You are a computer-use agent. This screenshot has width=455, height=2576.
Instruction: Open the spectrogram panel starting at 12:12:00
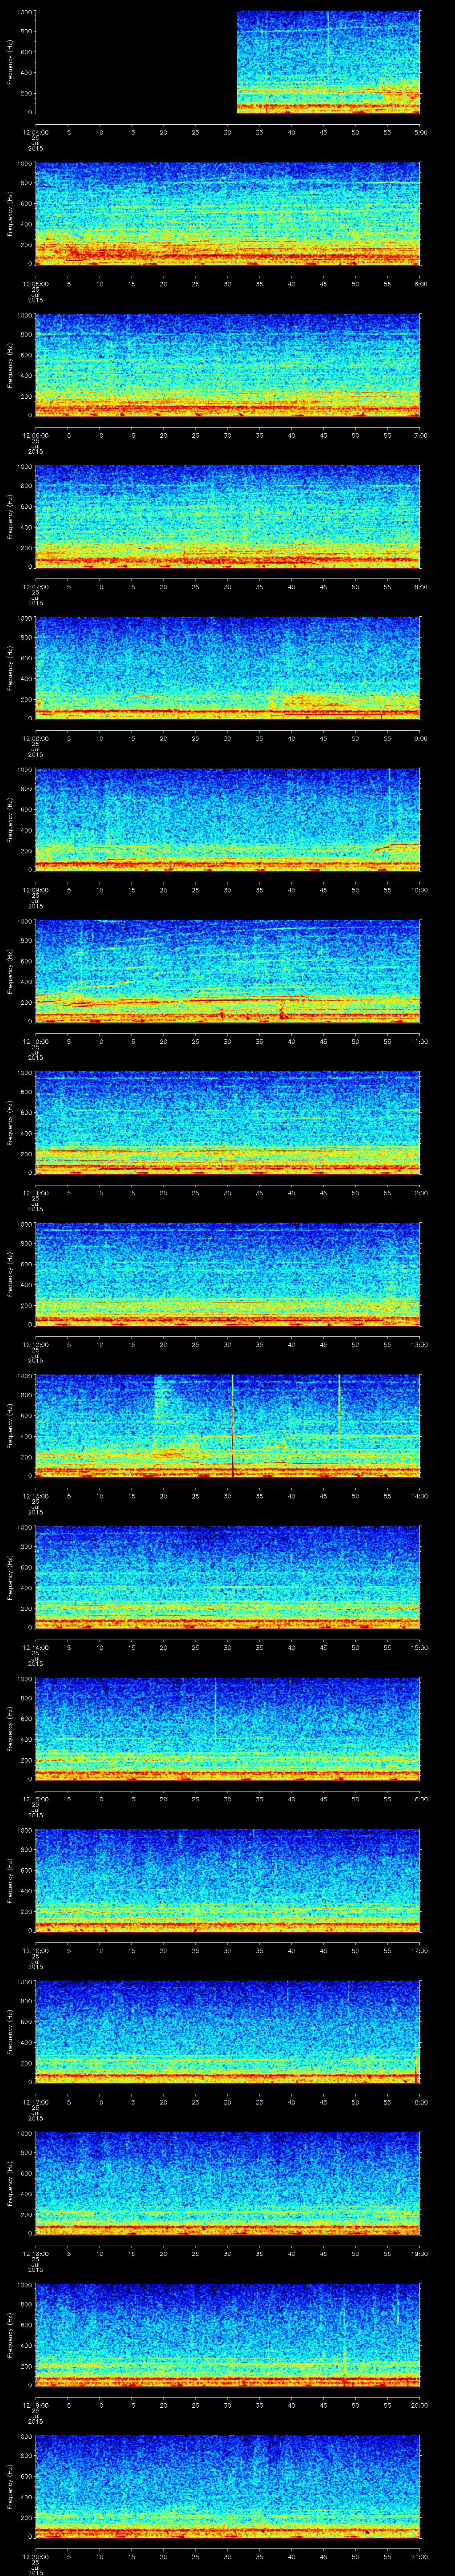[x=228, y=1274]
